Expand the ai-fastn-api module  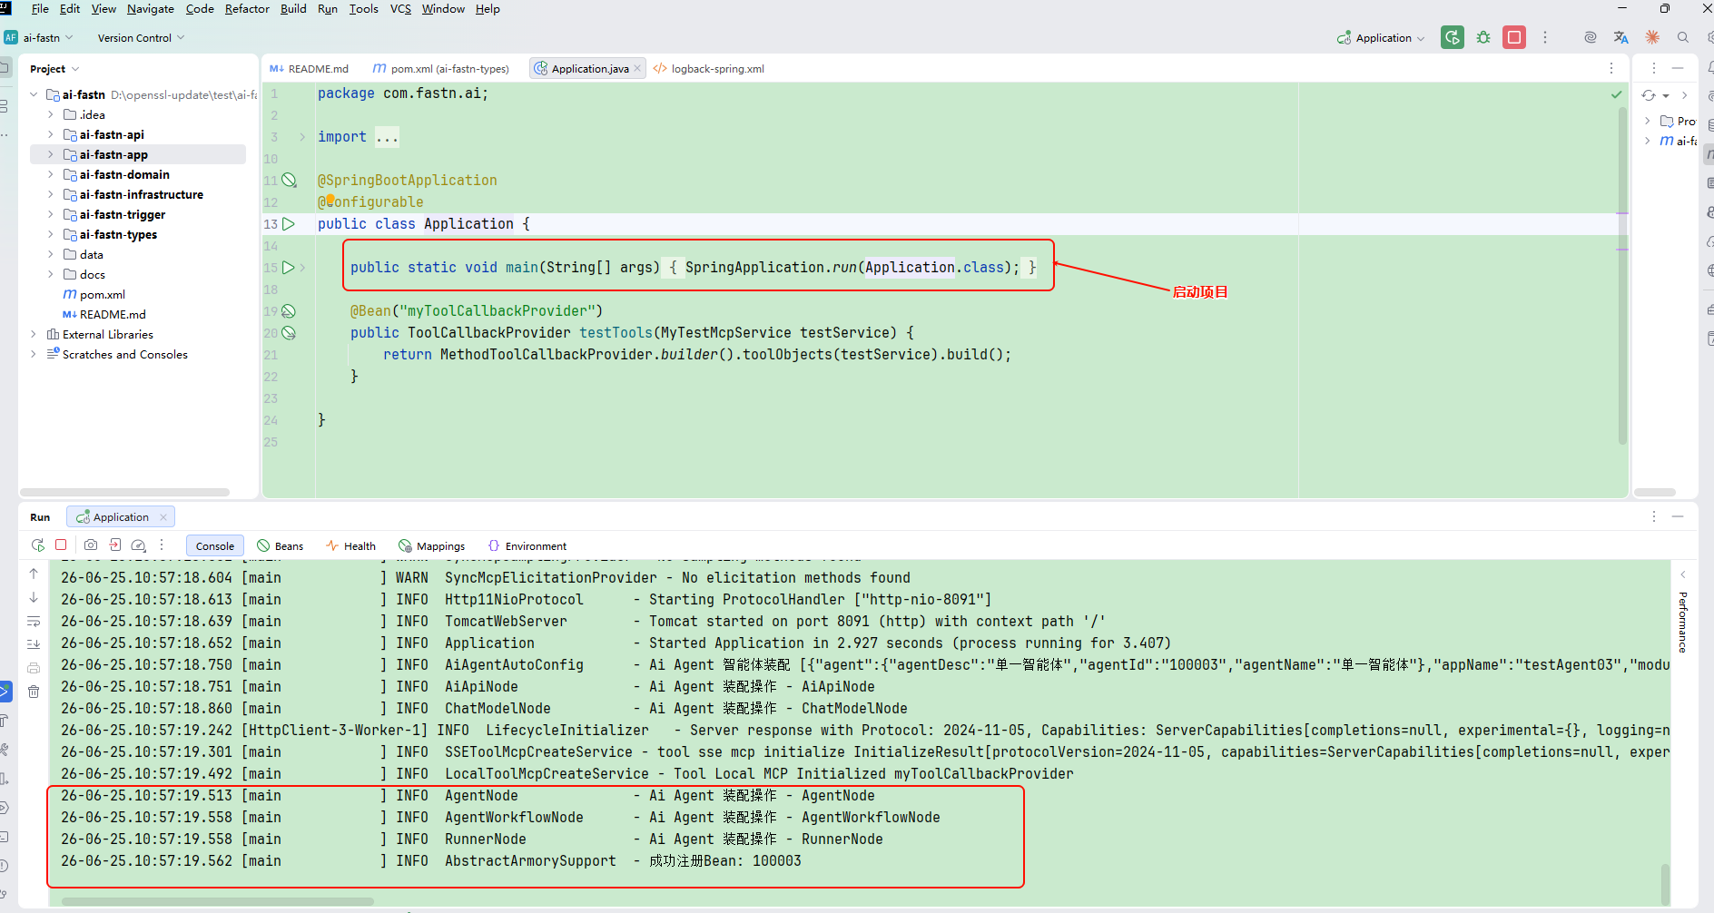pos(51,134)
